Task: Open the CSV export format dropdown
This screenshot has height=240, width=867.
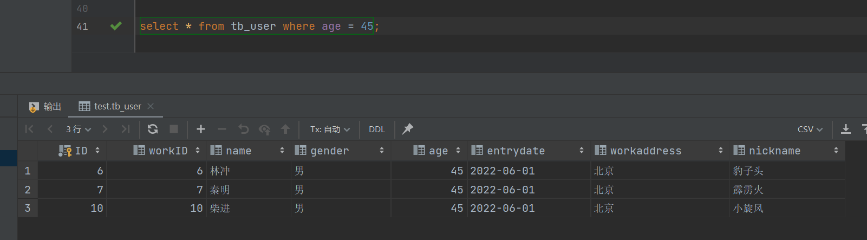Action: 810,129
